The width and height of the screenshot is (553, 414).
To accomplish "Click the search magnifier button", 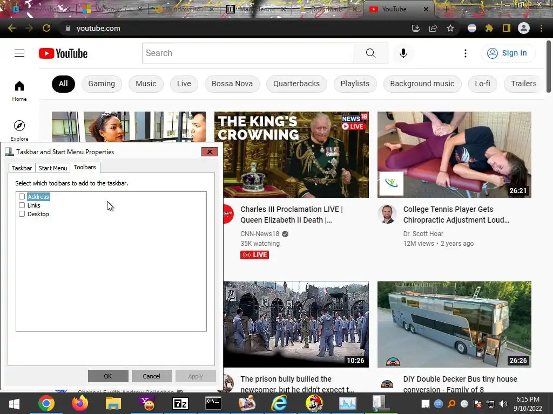I will pos(370,53).
